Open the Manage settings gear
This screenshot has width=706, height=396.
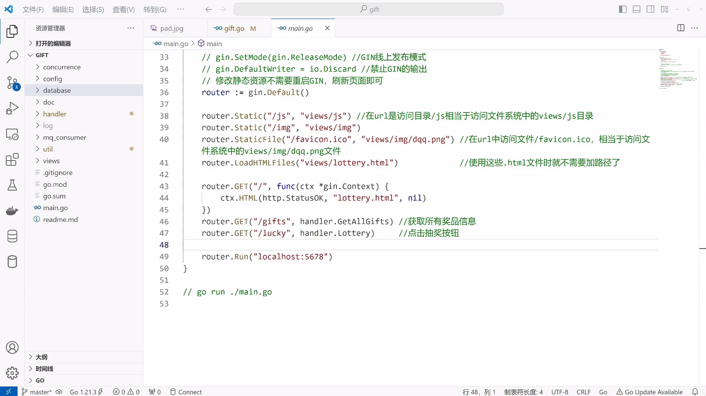tap(12, 373)
